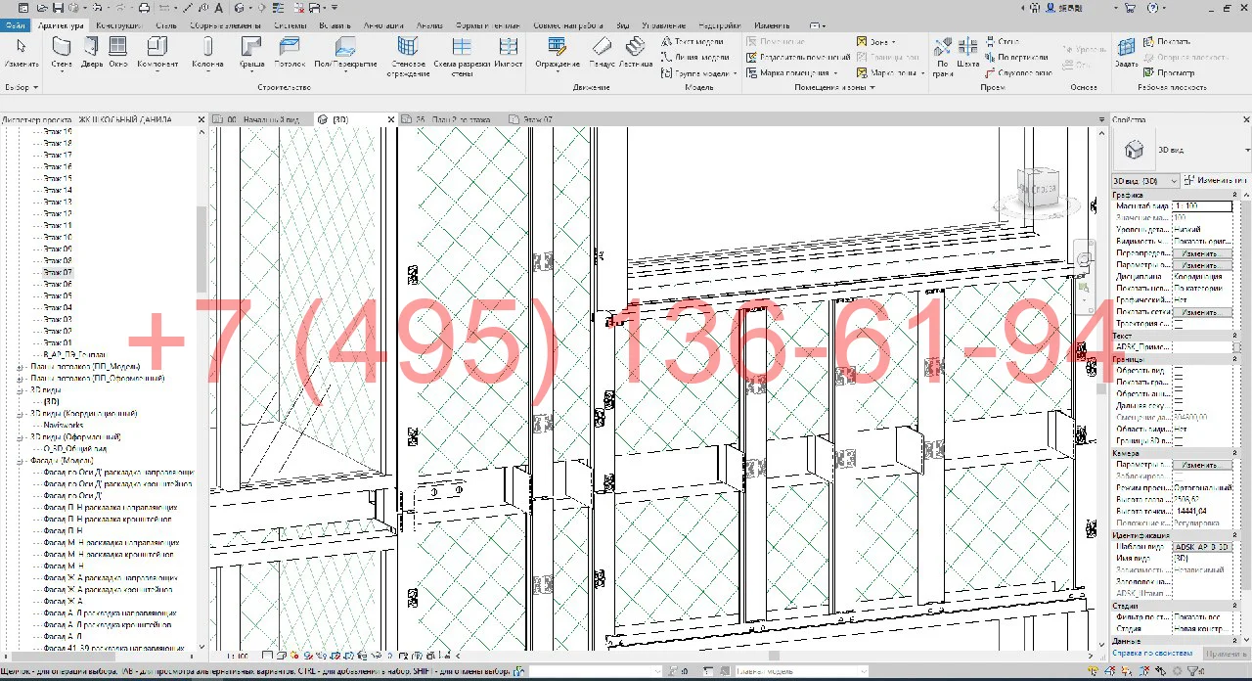Click the Линия модели tool
This screenshot has width=1252, height=681.
(x=694, y=57)
